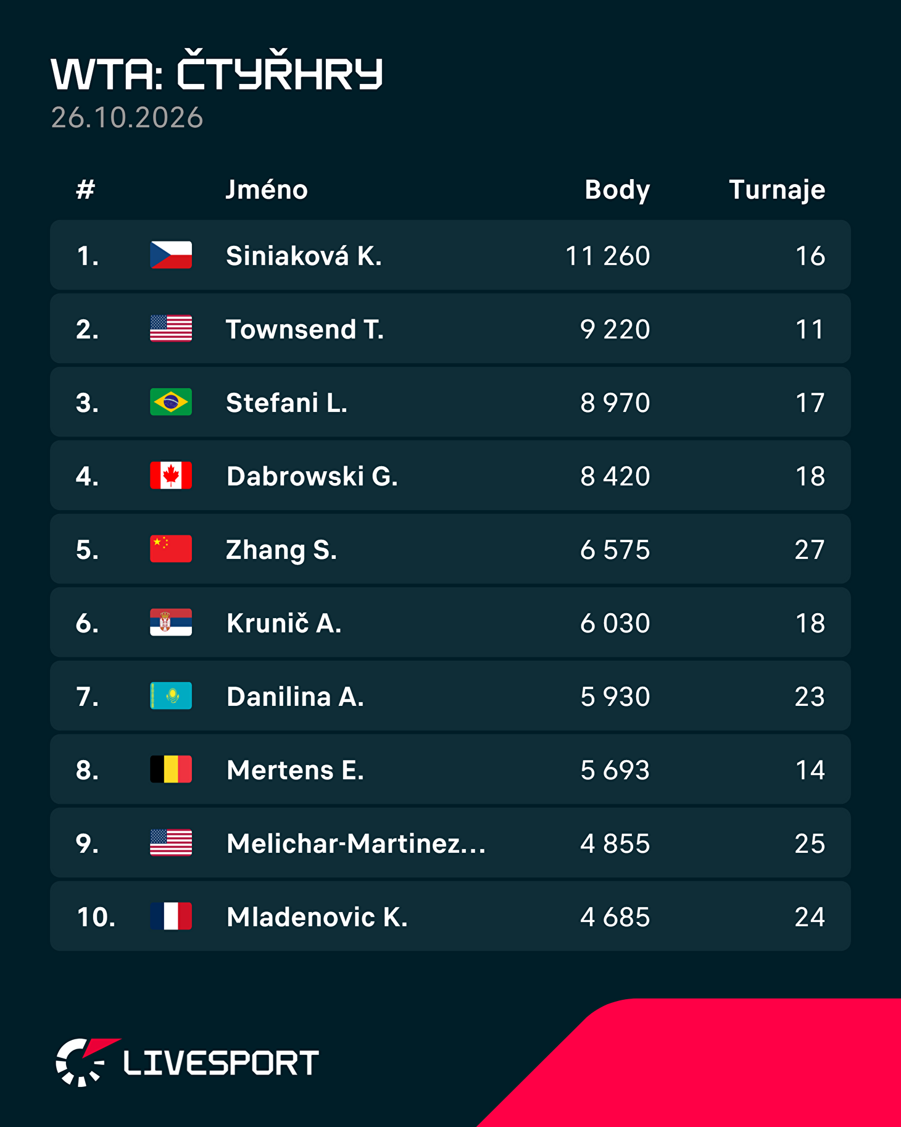The image size is (901, 1127).
Task: Click the Serbian flag beside Krunič A.
Action: (171, 622)
